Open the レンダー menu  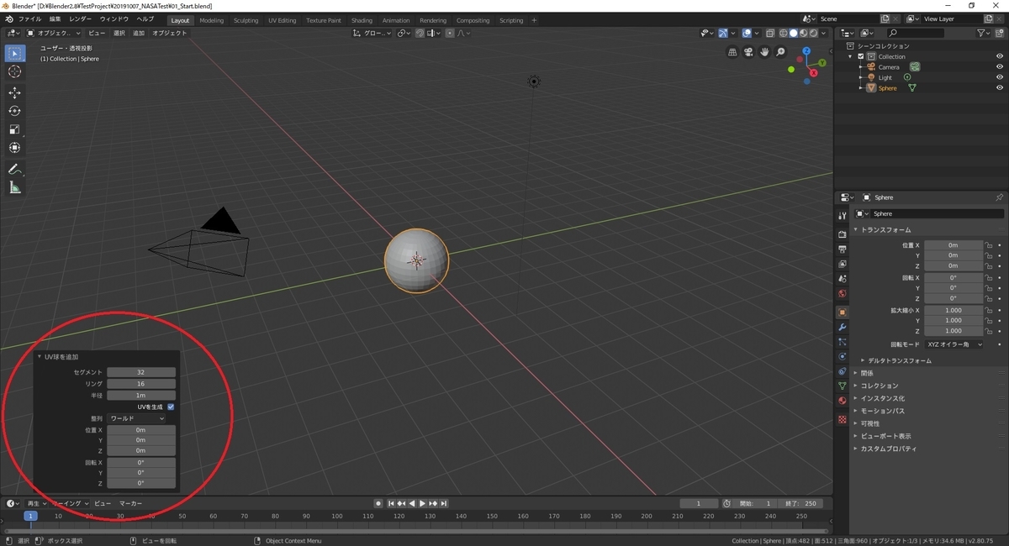coord(81,19)
